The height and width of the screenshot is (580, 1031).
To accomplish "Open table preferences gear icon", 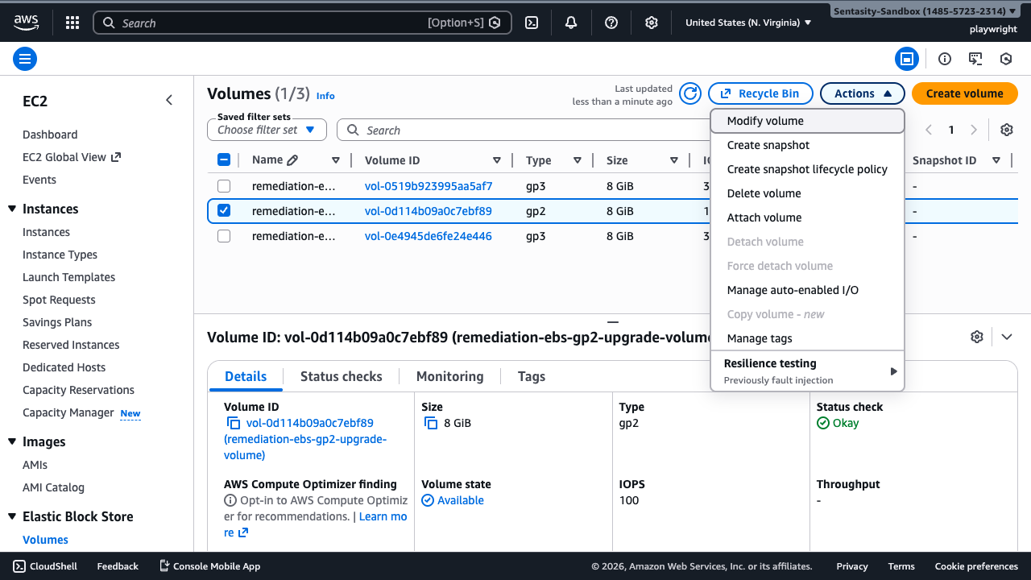I will coord(1006,130).
